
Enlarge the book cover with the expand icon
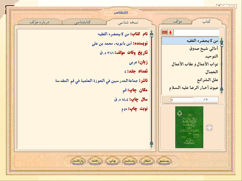(x=209, y=128)
